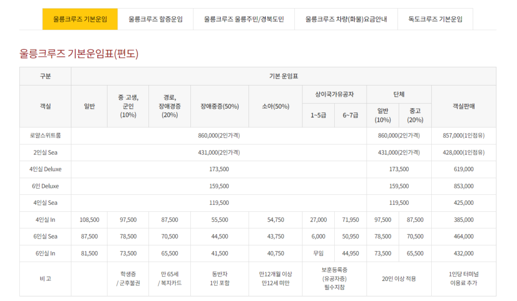Click the 44,950 veteran fare cell

[x=350, y=253]
